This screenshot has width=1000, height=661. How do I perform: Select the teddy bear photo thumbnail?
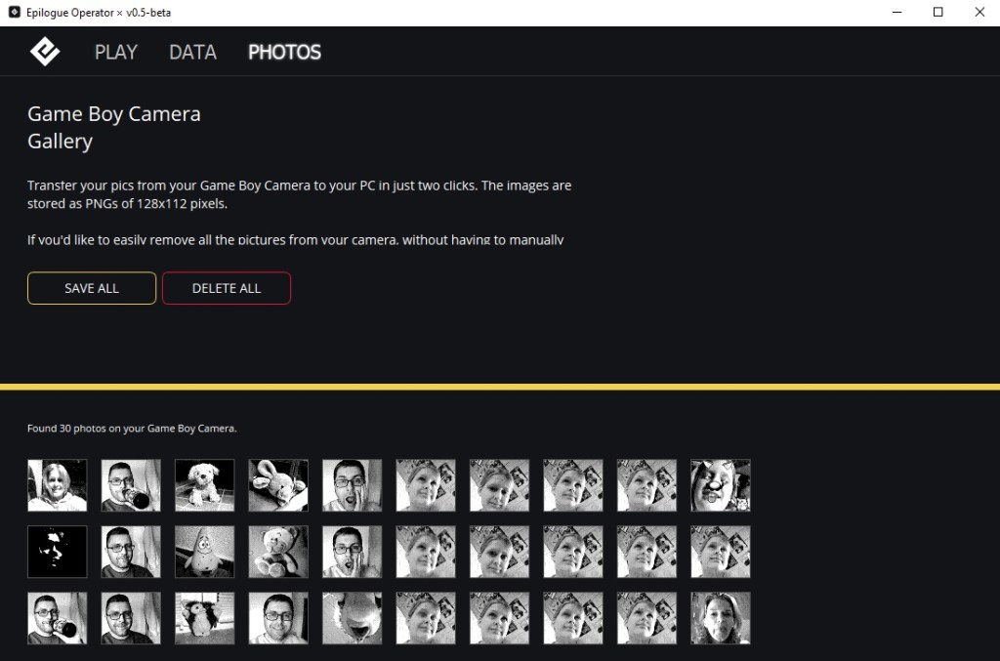[278, 552]
